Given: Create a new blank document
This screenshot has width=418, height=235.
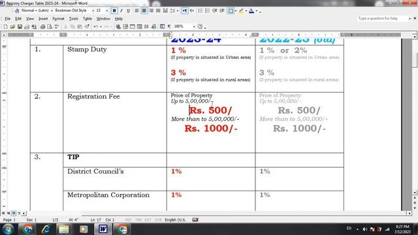Looking at the screenshot, I should point(6,26).
